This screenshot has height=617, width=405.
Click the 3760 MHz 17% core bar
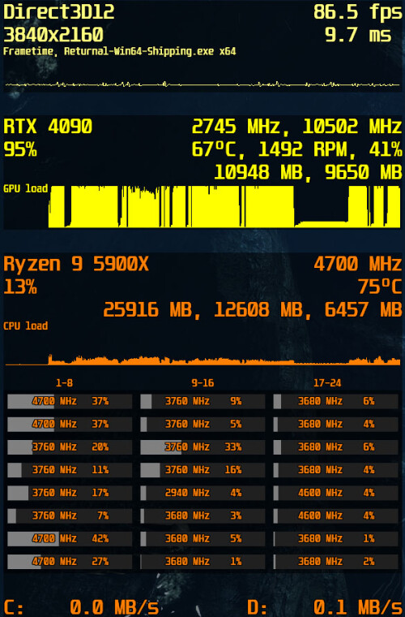tap(70, 493)
